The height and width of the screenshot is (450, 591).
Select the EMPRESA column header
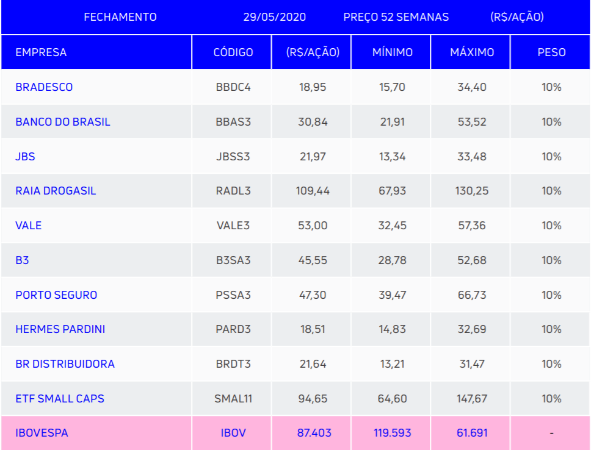click(41, 52)
